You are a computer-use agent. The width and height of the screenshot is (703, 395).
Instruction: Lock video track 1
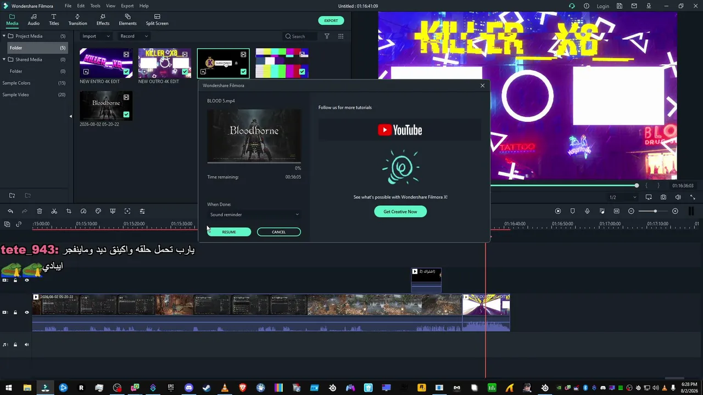coord(15,312)
